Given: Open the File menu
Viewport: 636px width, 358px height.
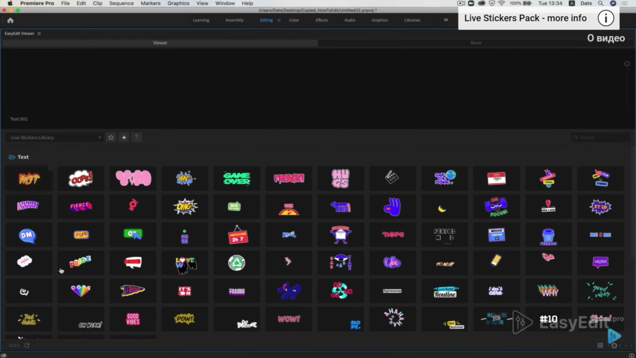Looking at the screenshot, I should (x=65, y=3).
